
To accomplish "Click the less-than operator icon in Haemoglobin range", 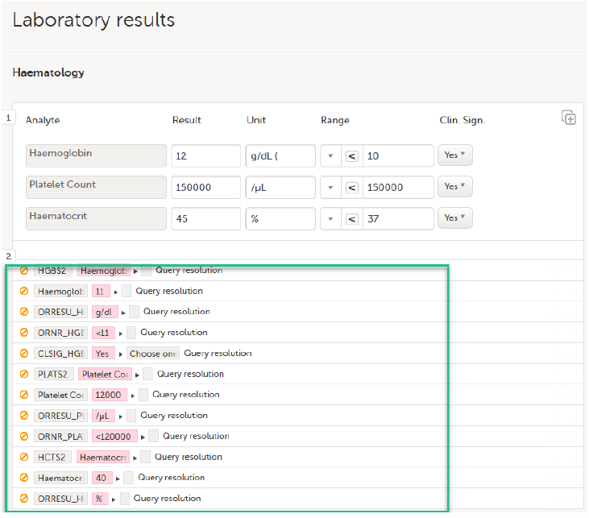I will tap(352, 156).
